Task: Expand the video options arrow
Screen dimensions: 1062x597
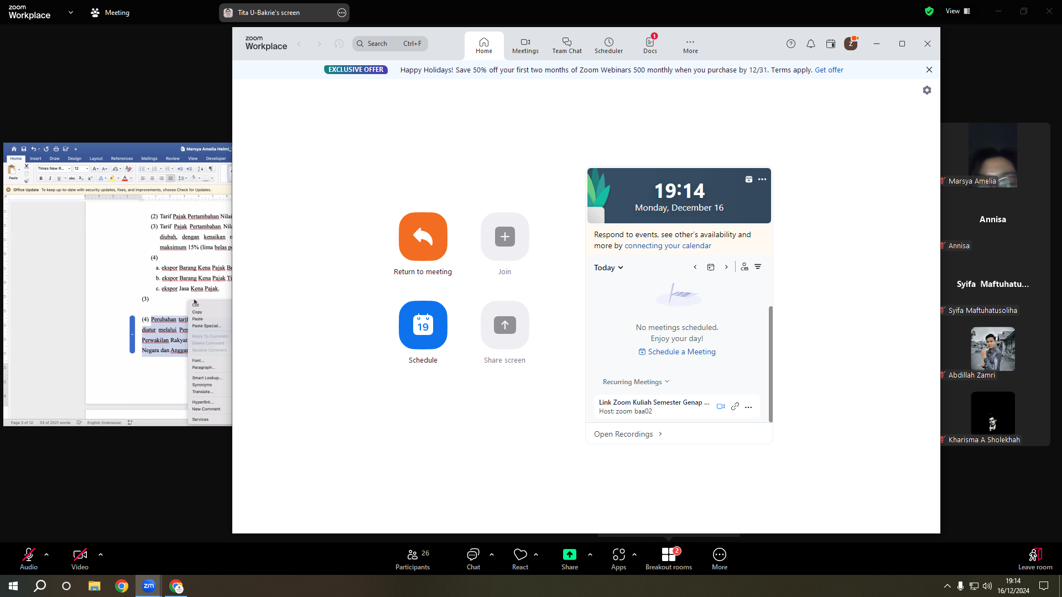Action: [x=101, y=554]
